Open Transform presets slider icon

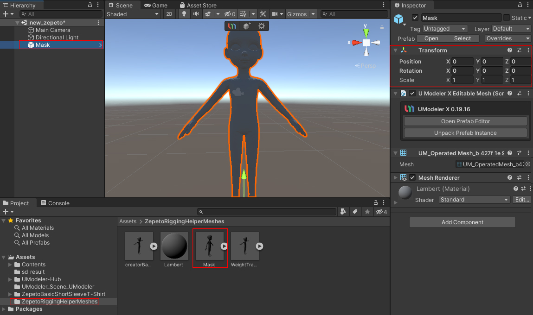(x=519, y=50)
